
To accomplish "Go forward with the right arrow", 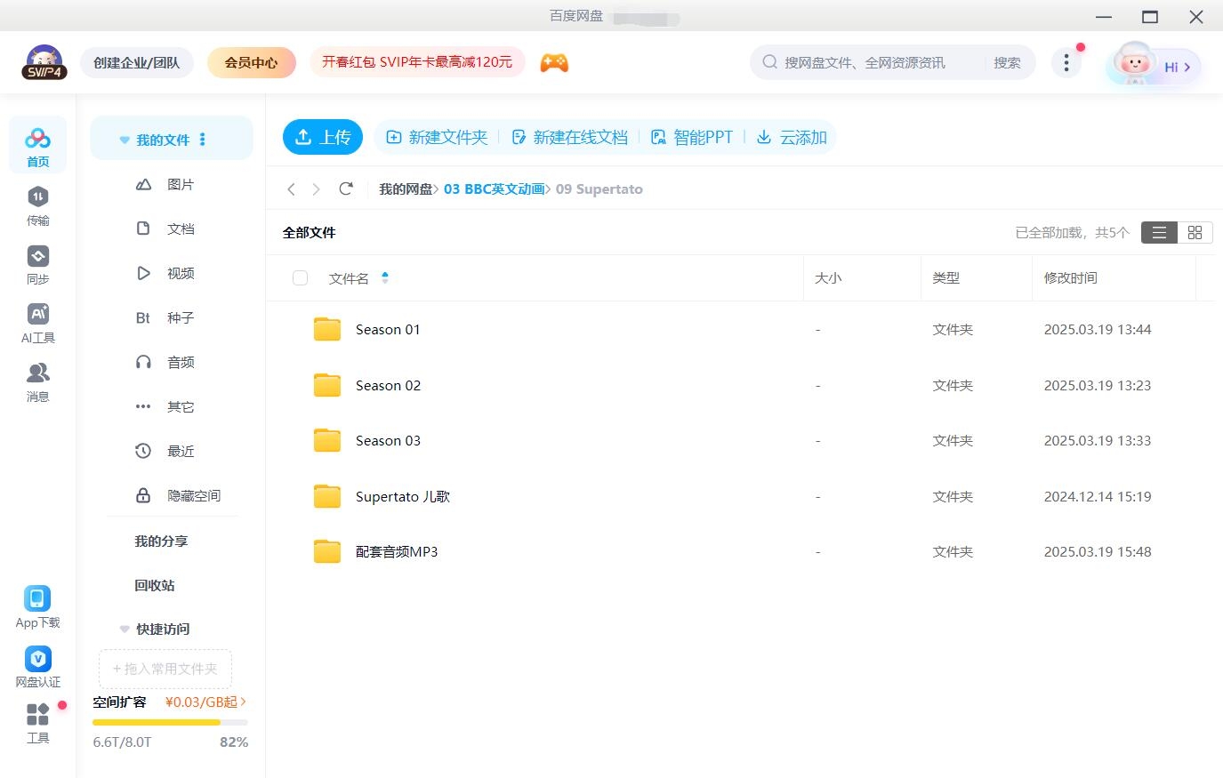I will 316,188.
